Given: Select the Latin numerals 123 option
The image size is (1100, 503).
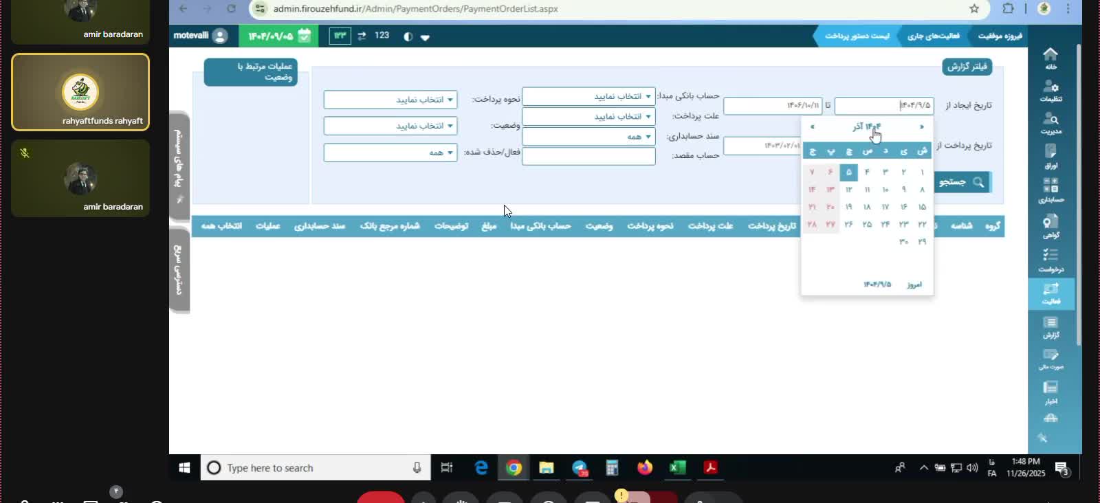Looking at the screenshot, I should point(382,35).
